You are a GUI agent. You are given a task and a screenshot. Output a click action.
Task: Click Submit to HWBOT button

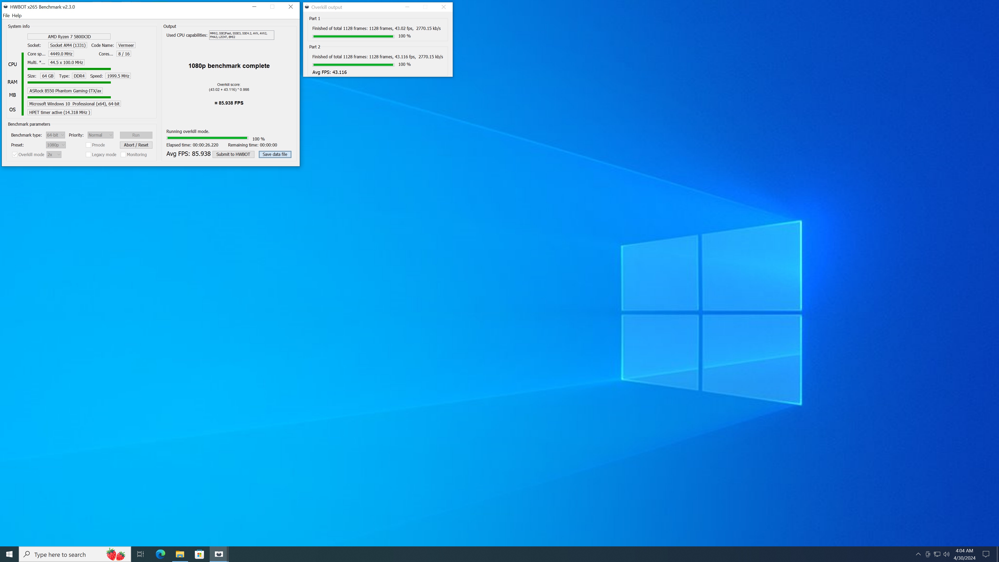[233, 154]
